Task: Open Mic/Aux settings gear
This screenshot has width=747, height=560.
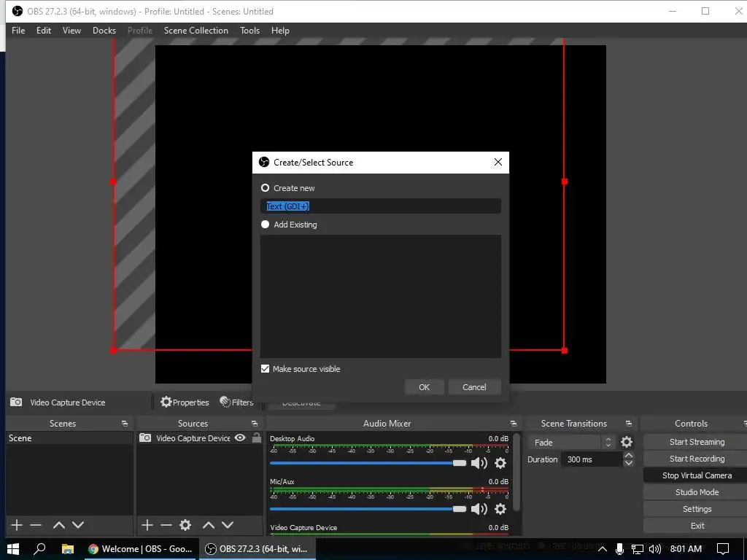Action: [x=500, y=509]
